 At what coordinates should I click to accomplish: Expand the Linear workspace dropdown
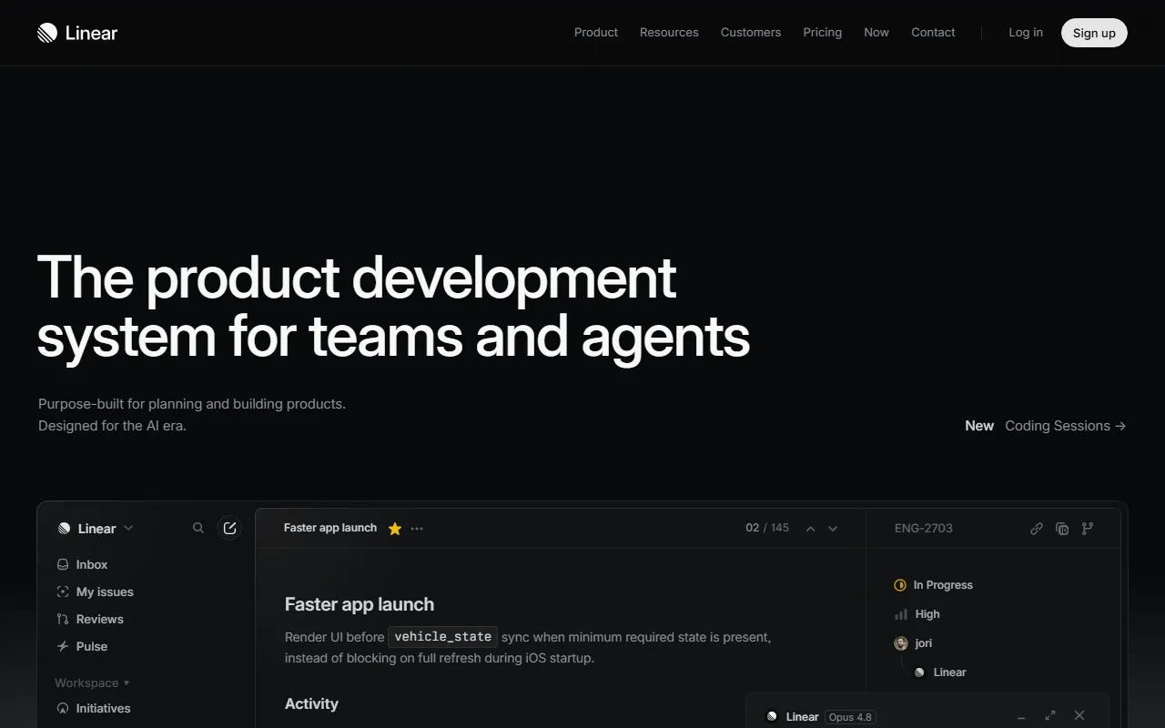point(96,529)
